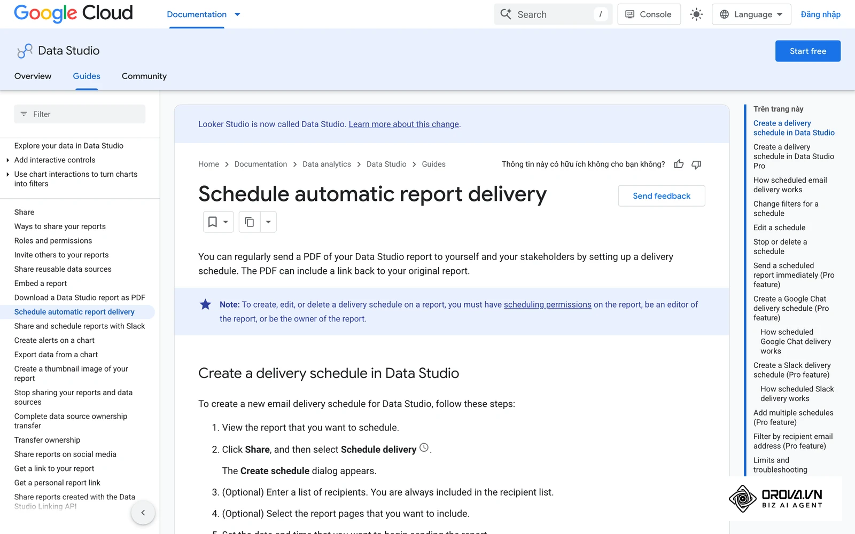Click the bookmark icon under the title
This screenshot has width=855, height=534.
point(213,222)
